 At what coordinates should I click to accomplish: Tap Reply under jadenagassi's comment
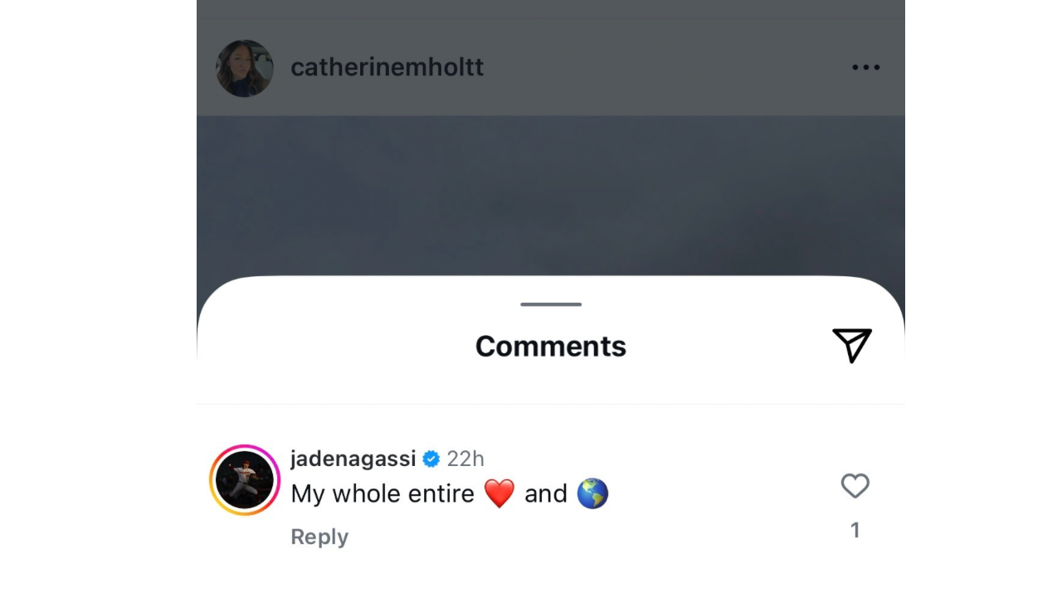(x=319, y=536)
